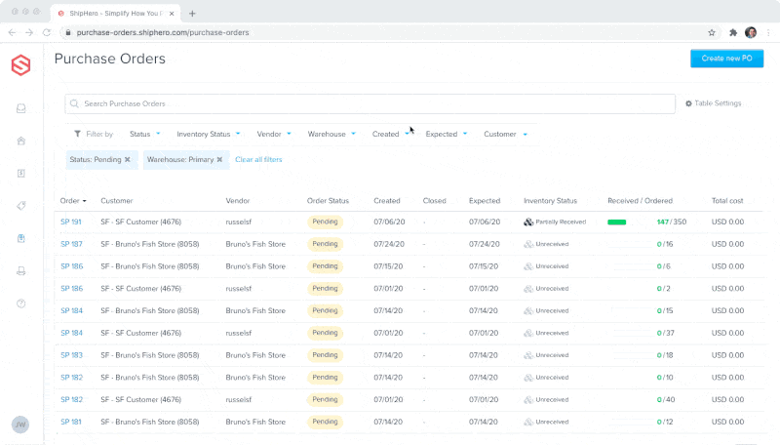Open purchase order SP 183

pos(71,355)
